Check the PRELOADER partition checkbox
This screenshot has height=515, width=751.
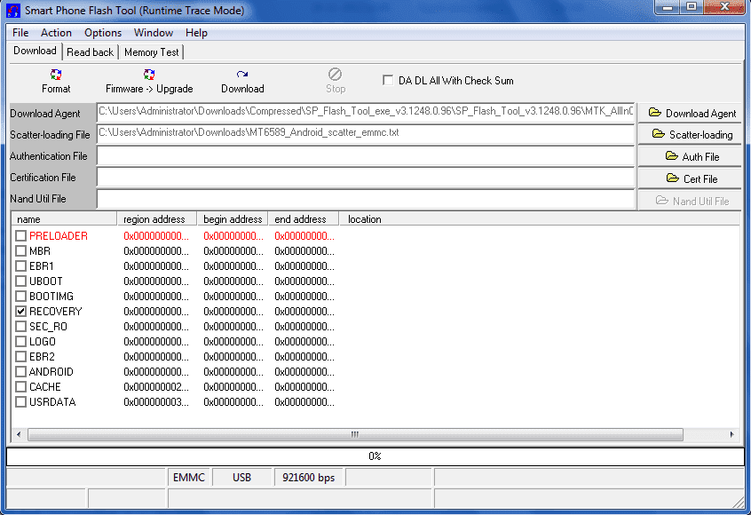click(x=20, y=235)
